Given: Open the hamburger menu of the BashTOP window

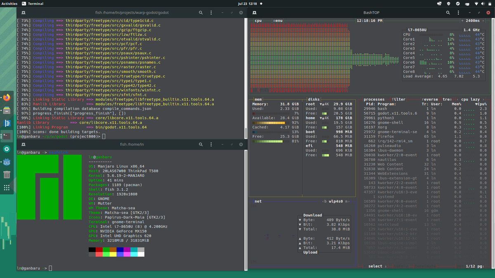Looking at the screenshot, I should coord(458,12).
